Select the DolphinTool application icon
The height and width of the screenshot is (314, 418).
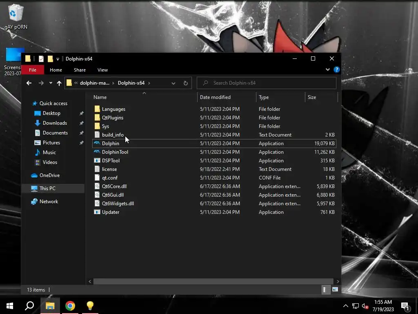point(97,152)
